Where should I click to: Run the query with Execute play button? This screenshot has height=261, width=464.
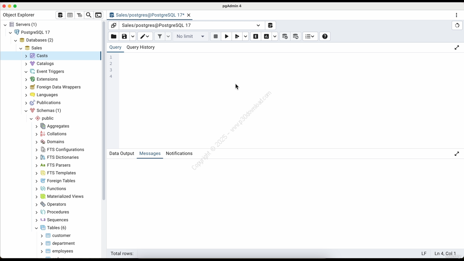(227, 36)
